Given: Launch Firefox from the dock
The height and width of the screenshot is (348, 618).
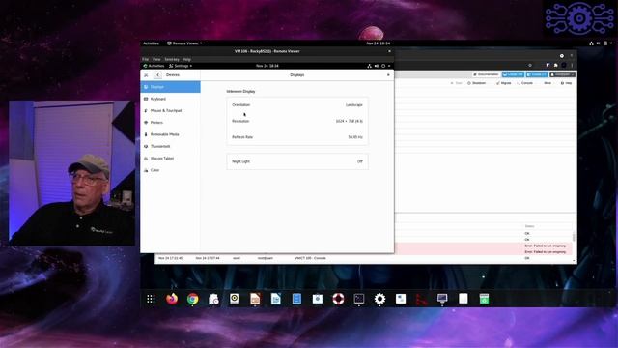Looking at the screenshot, I should click(172, 299).
